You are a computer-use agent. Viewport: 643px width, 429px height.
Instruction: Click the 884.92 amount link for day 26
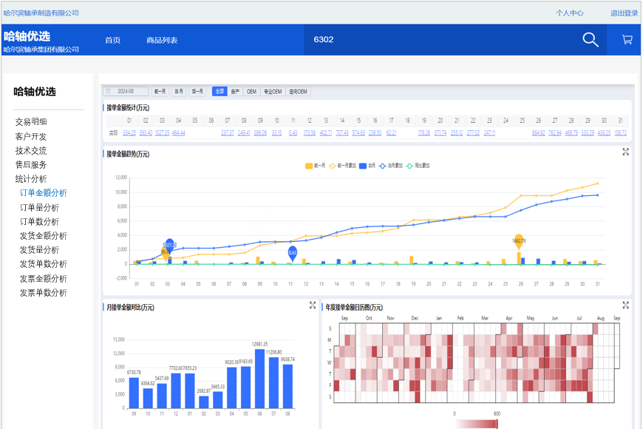(x=539, y=132)
